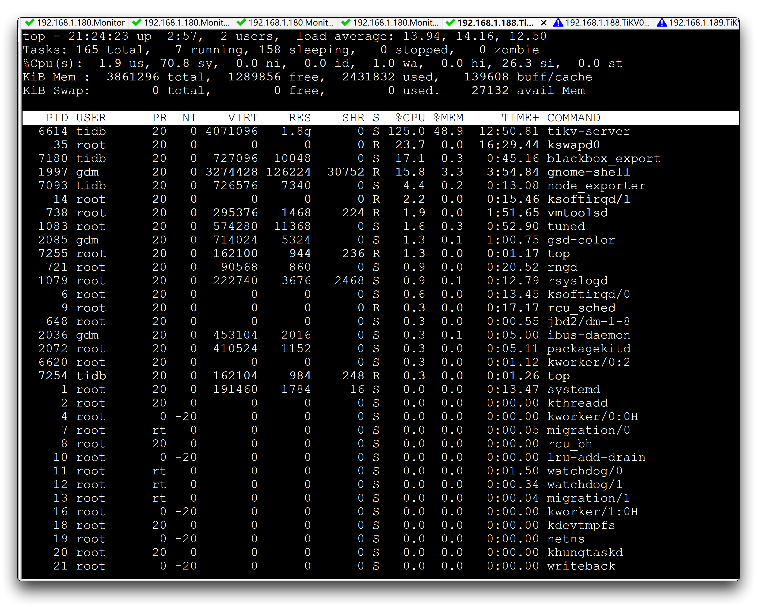757x607 pixels.
Task: Click the %CPU column header
Action: click(x=410, y=118)
